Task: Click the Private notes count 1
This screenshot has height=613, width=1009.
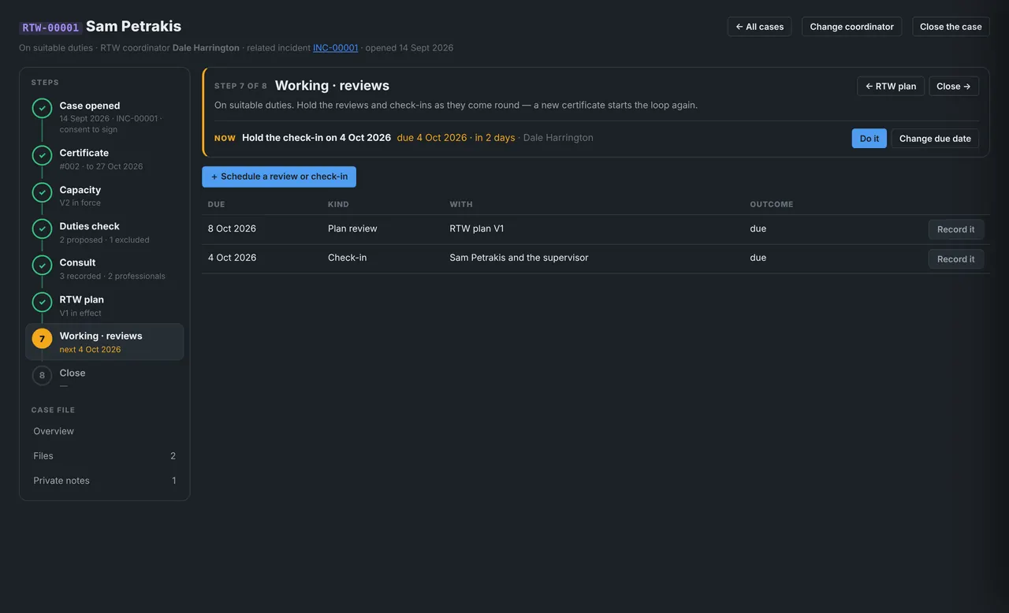Action: [x=174, y=481]
